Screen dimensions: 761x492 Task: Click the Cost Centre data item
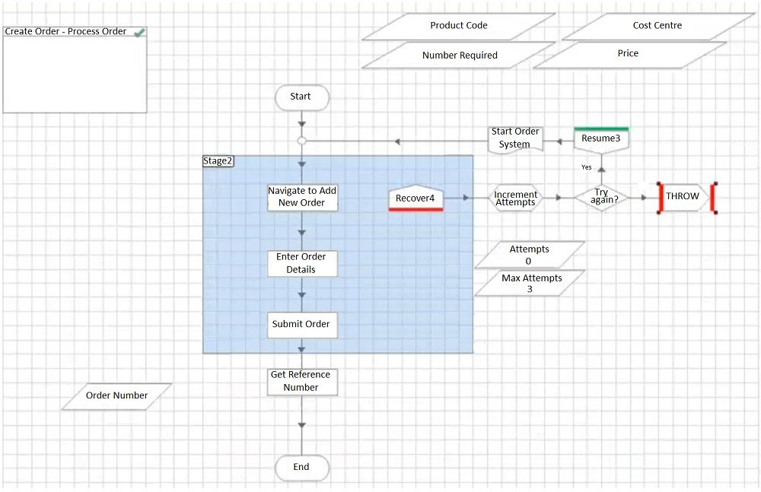658,26
